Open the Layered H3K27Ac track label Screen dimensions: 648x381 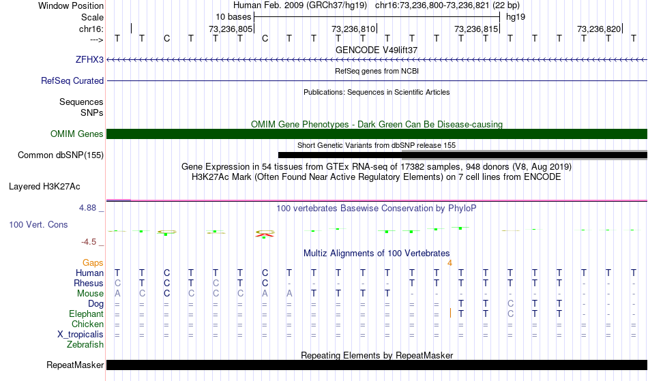[x=44, y=186]
